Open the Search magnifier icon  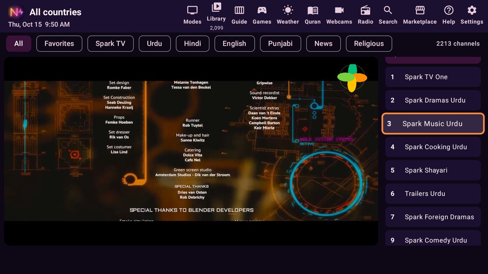[388, 10]
